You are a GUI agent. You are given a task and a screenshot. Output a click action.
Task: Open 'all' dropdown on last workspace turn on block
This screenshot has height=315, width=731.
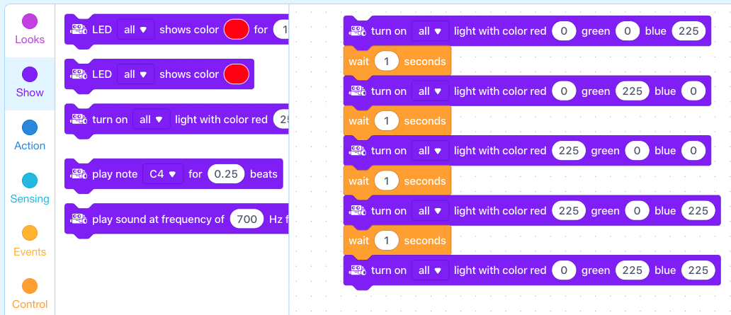pos(430,270)
